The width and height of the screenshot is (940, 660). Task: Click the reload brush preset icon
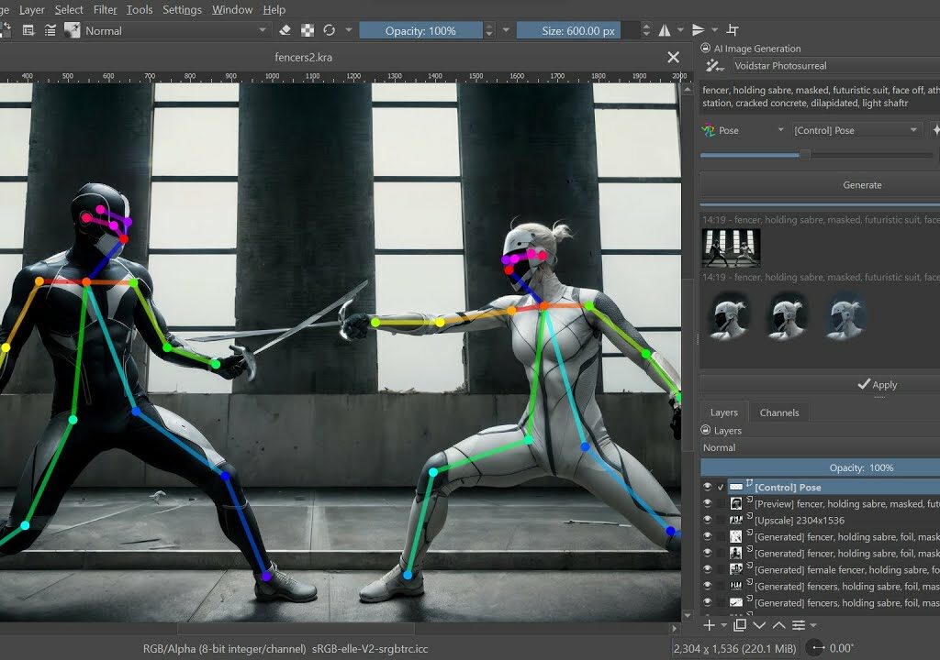(x=330, y=30)
